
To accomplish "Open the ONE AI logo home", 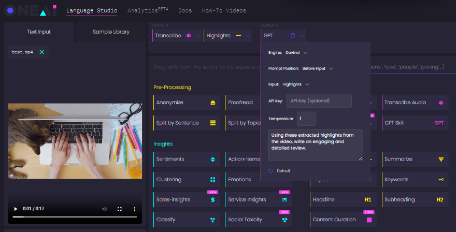I will pyautogui.click(x=30, y=10).
